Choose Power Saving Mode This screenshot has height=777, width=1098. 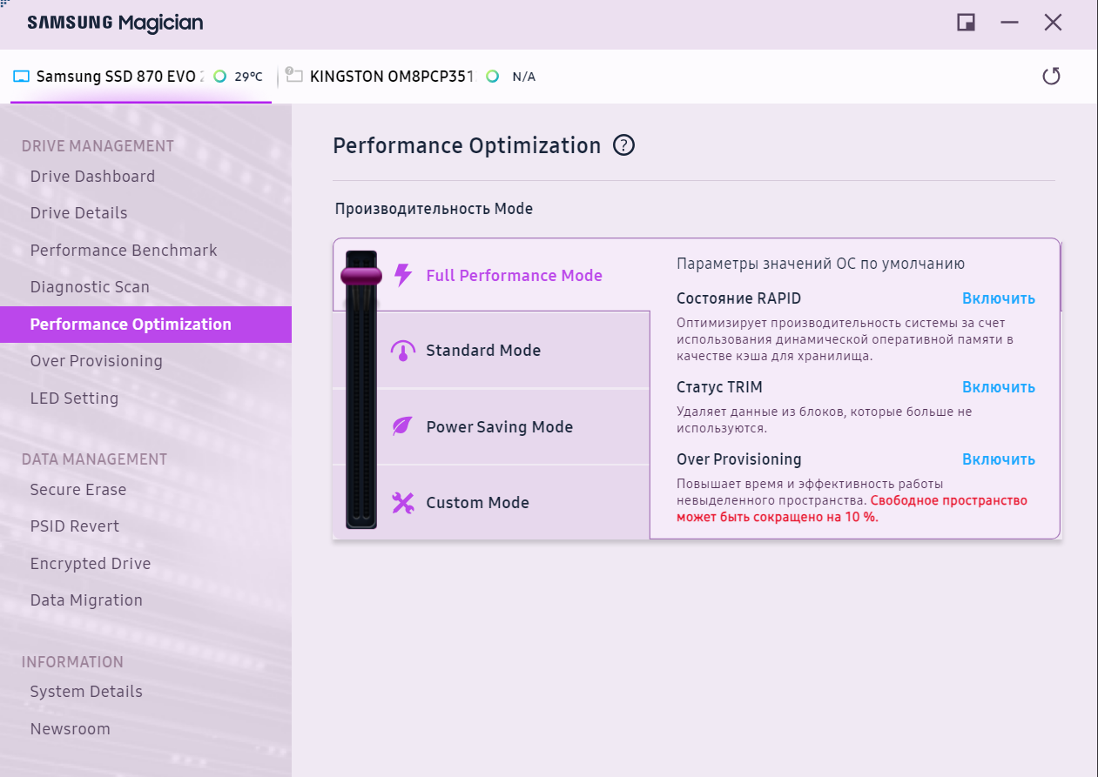[x=499, y=427]
